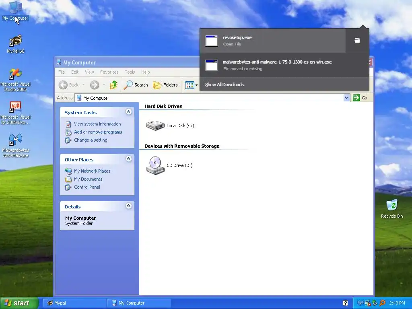Click the My Computer window title bar
412x309 pixels.
128,62
